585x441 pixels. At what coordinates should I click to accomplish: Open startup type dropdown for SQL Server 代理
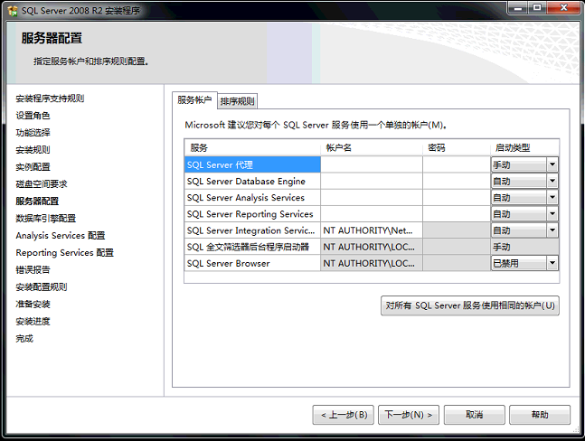click(552, 164)
